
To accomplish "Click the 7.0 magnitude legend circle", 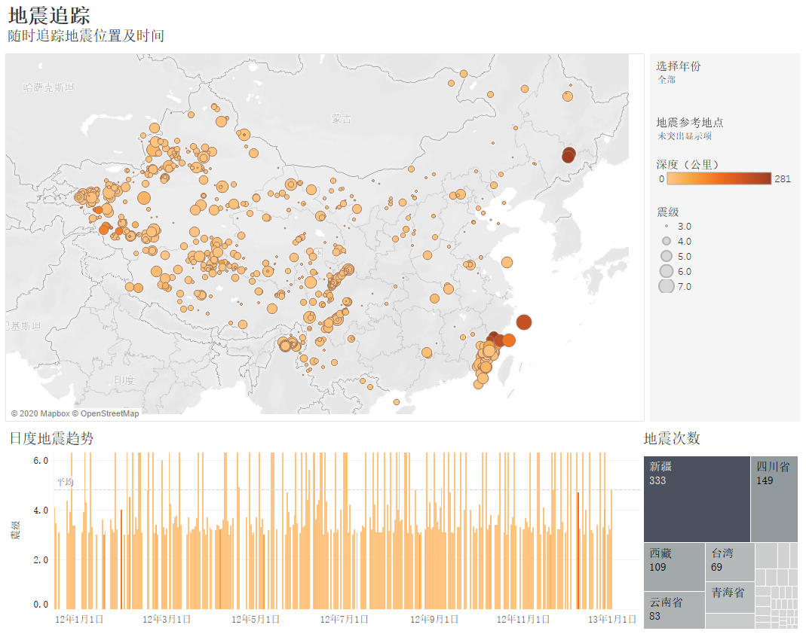I will point(667,286).
